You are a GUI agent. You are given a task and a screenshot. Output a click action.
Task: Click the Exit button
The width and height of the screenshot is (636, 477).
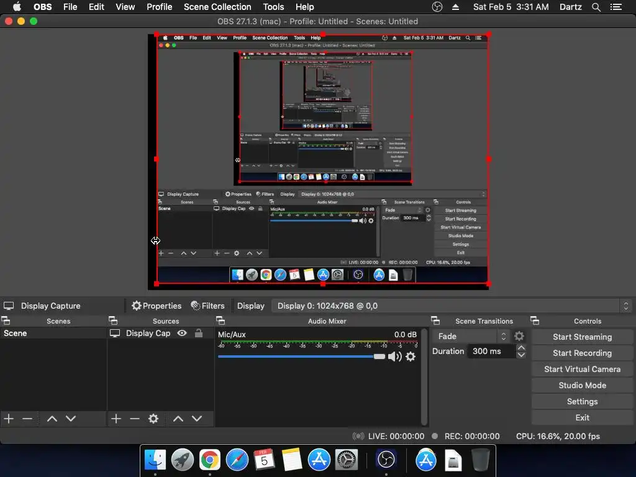[x=582, y=417]
